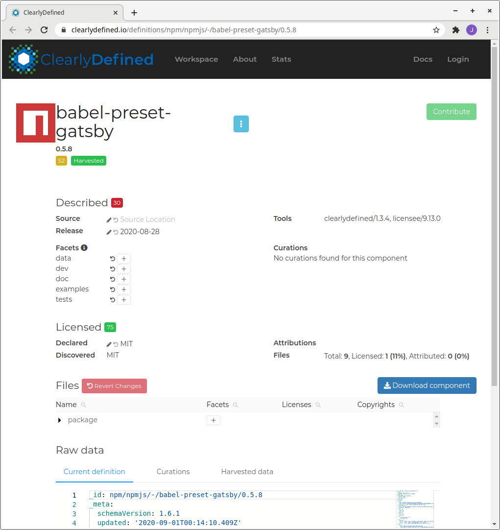Add a tests facet entry
This screenshot has width=500, height=530.
pyautogui.click(x=123, y=300)
